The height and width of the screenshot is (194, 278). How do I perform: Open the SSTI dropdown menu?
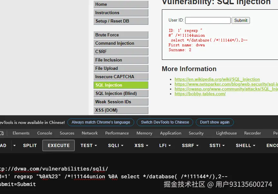click(x=217, y=145)
